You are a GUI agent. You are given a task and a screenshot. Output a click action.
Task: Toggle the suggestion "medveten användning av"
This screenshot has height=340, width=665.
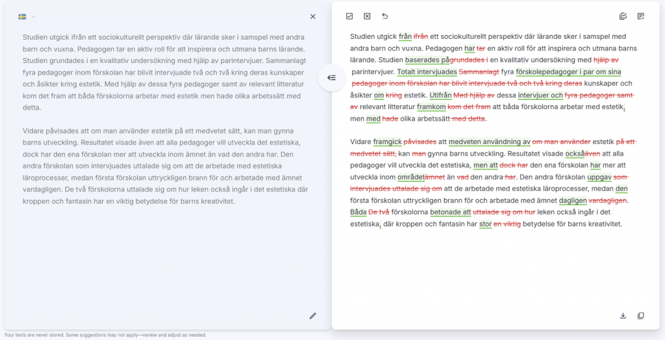[x=489, y=141]
